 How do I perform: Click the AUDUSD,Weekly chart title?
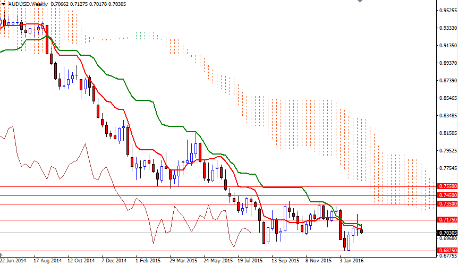click(x=28, y=4)
